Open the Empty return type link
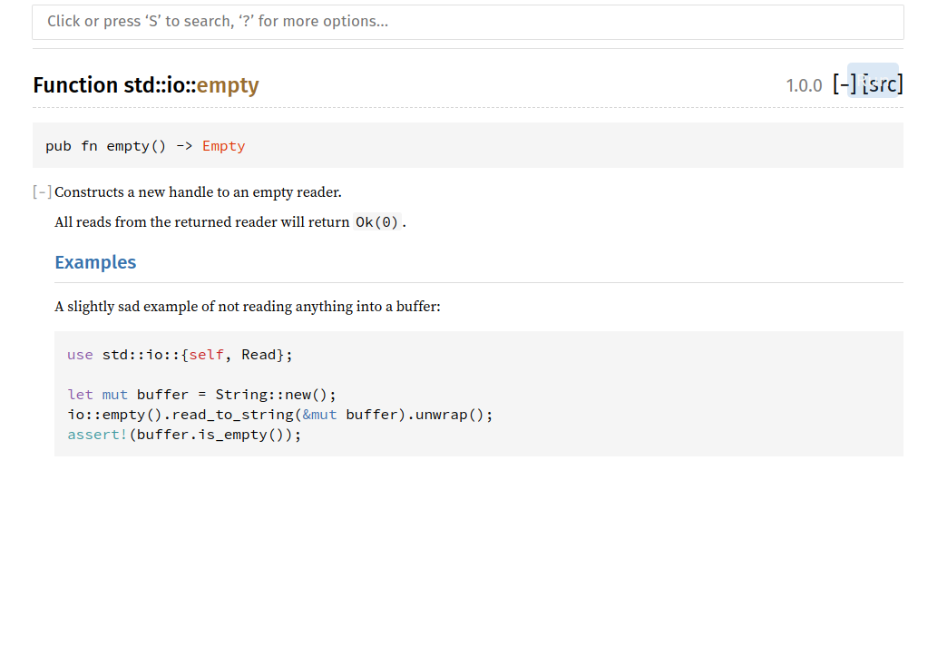 [223, 146]
